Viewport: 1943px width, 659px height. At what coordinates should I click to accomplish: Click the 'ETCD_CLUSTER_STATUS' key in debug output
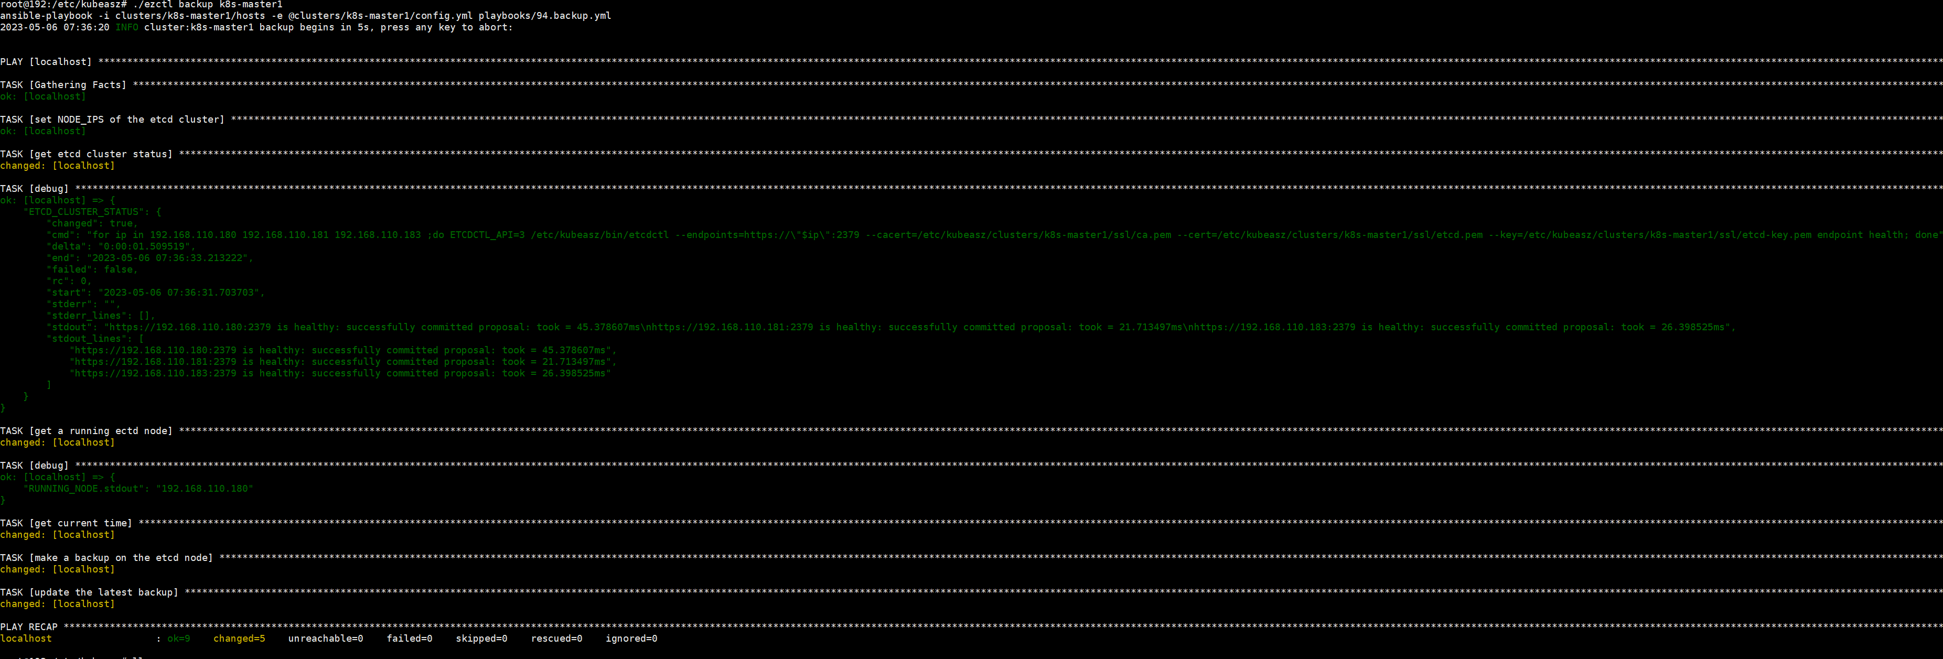(84, 212)
